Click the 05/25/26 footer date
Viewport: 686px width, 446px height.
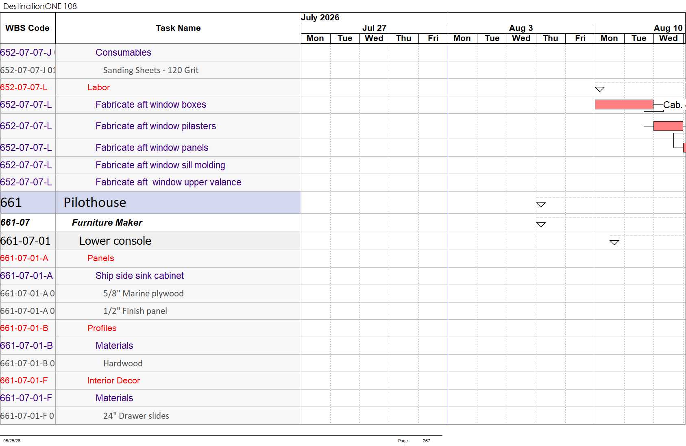click(x=12, y=441)
